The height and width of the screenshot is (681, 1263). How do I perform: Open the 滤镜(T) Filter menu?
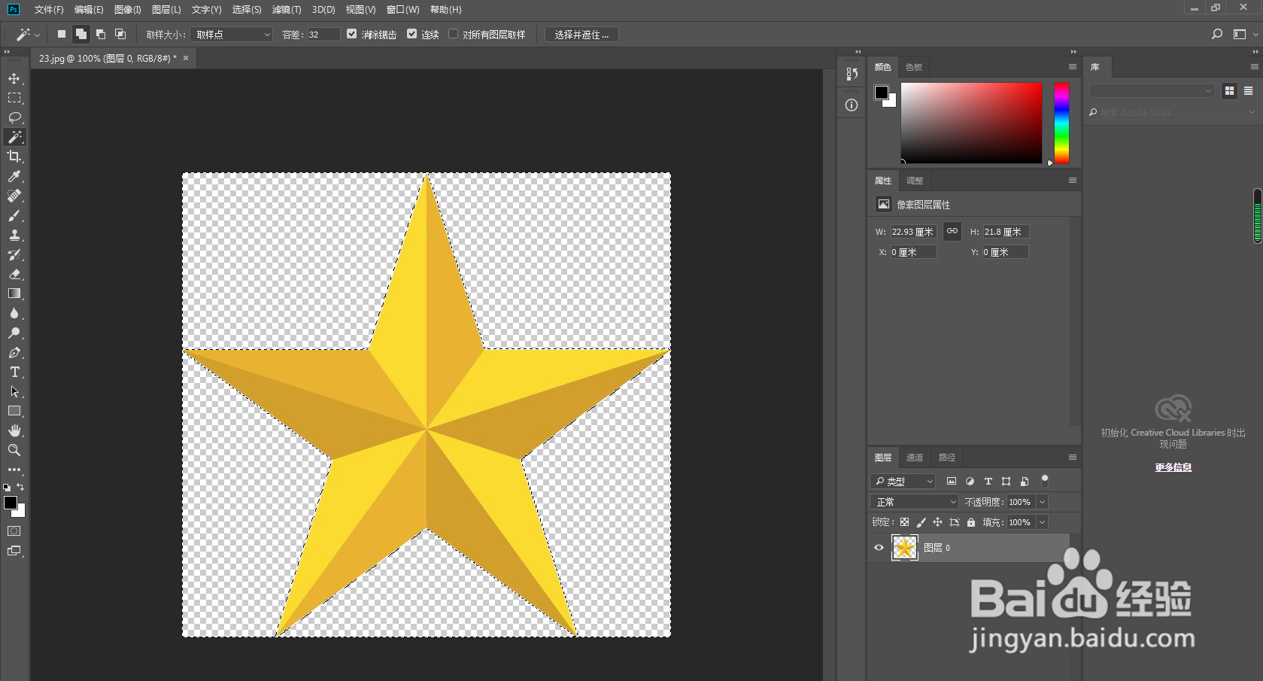(287, 10)
